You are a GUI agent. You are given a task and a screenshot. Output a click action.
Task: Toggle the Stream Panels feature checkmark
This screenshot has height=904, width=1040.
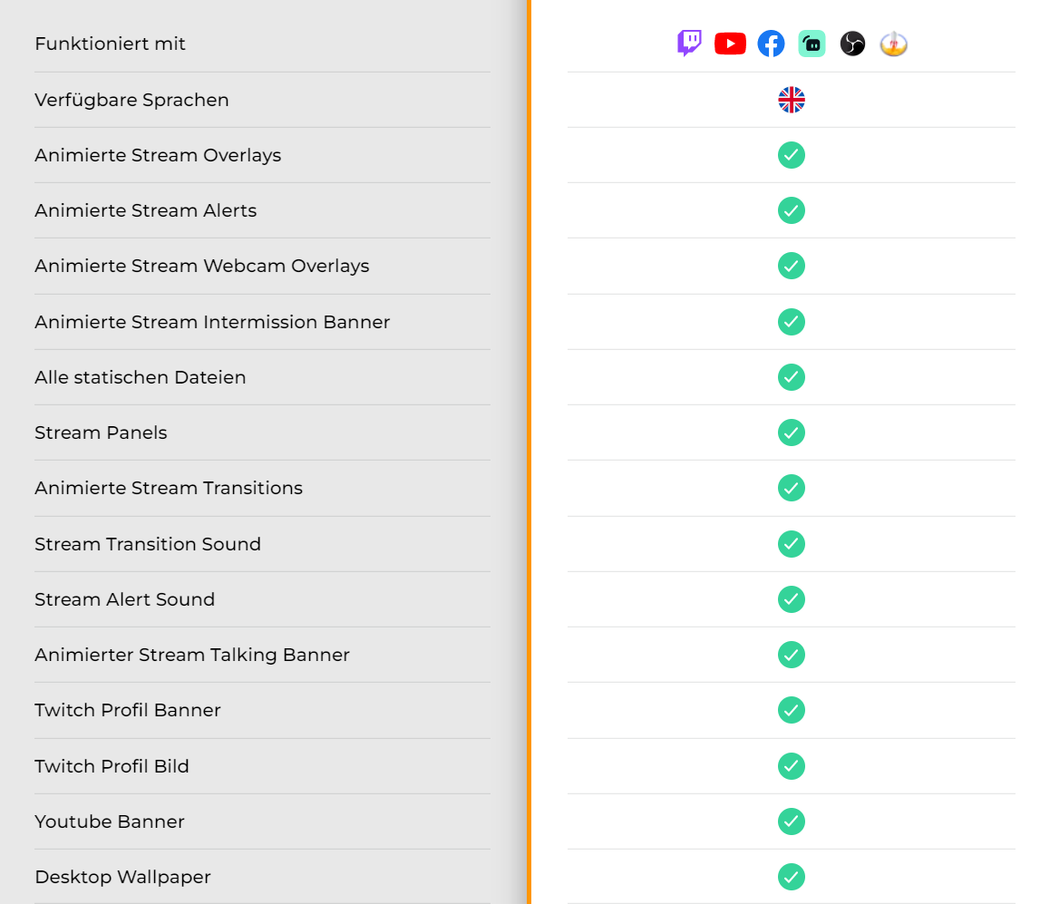[x=791, y=433]
